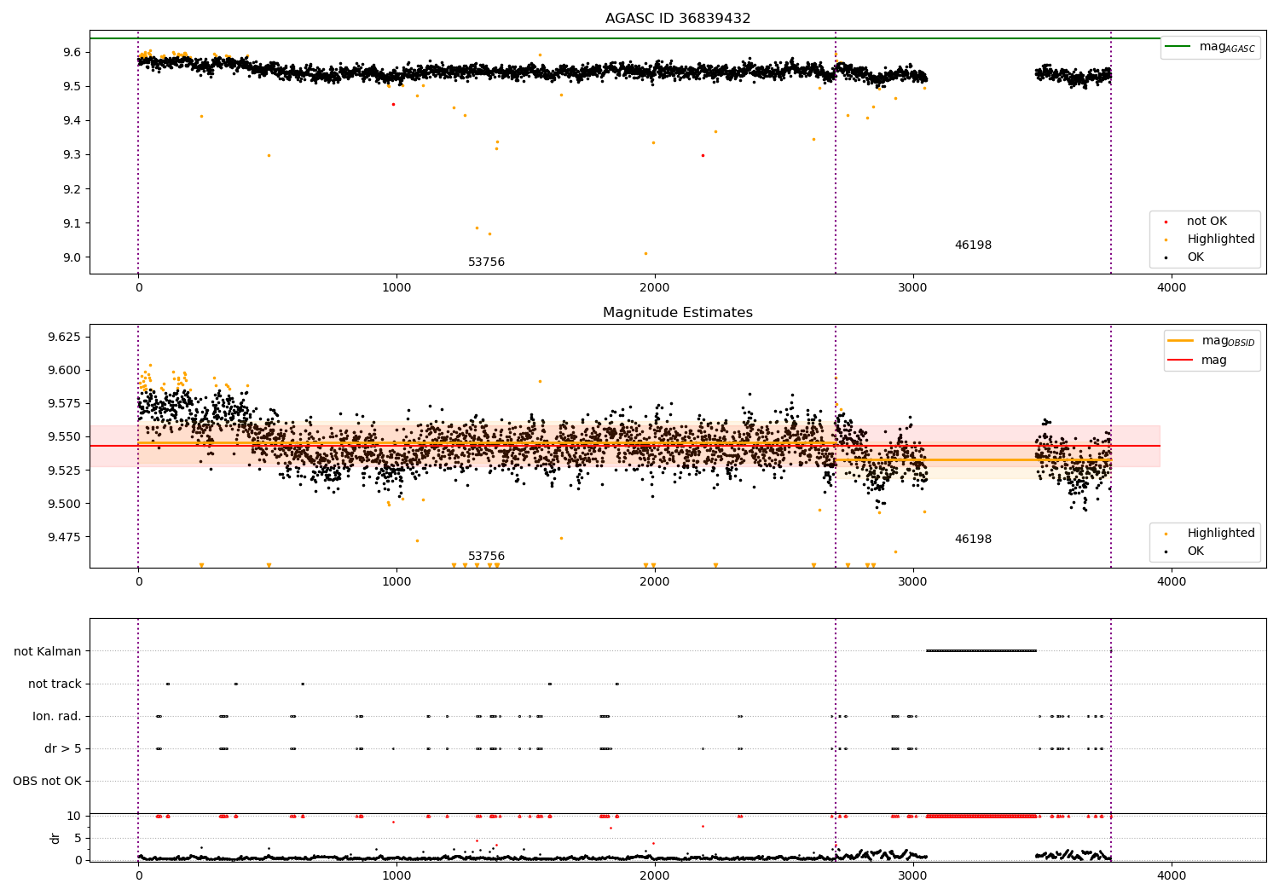Click the 9.500 y-axis tick label
Viewport: 1279px width, 895px height.
coord(64,504)
